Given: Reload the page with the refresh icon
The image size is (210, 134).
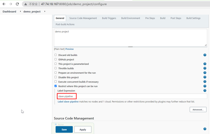Looking at the screenshot, I should (x=17, y=4).
